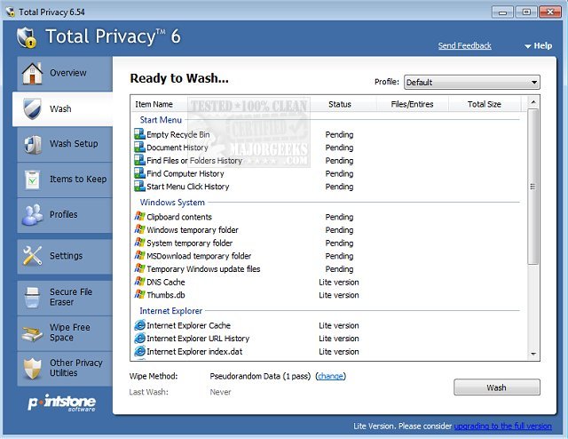Viewport: 568px width, 439px height.
Task: Select the Wash shield icon
Action: (32, 108)
